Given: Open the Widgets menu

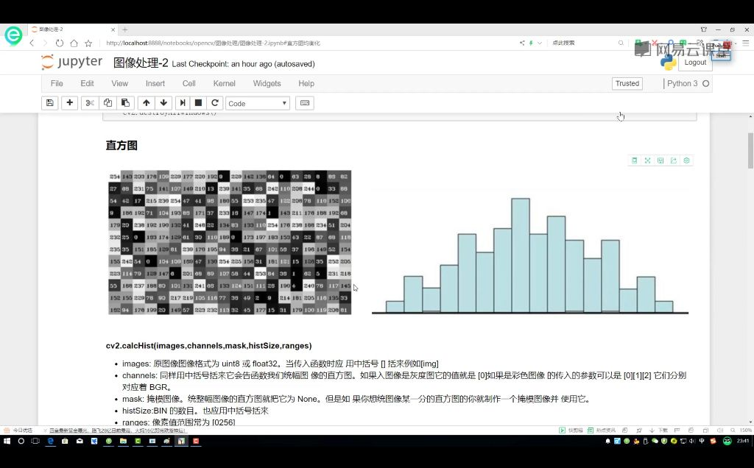Looking at the screenshot, I should [x=267, y=83].
